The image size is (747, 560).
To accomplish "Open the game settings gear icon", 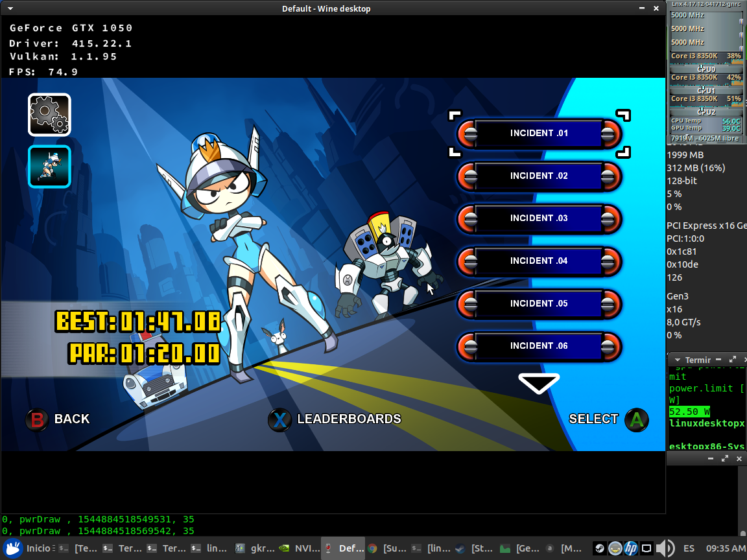I will coord(49,115).
